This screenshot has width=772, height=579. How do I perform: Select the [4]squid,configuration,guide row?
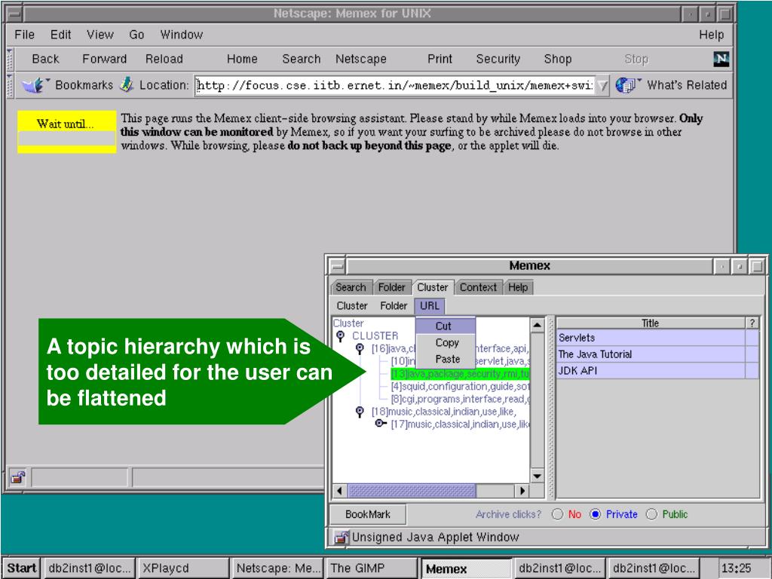pyautogui.click(x=460, y=387)
